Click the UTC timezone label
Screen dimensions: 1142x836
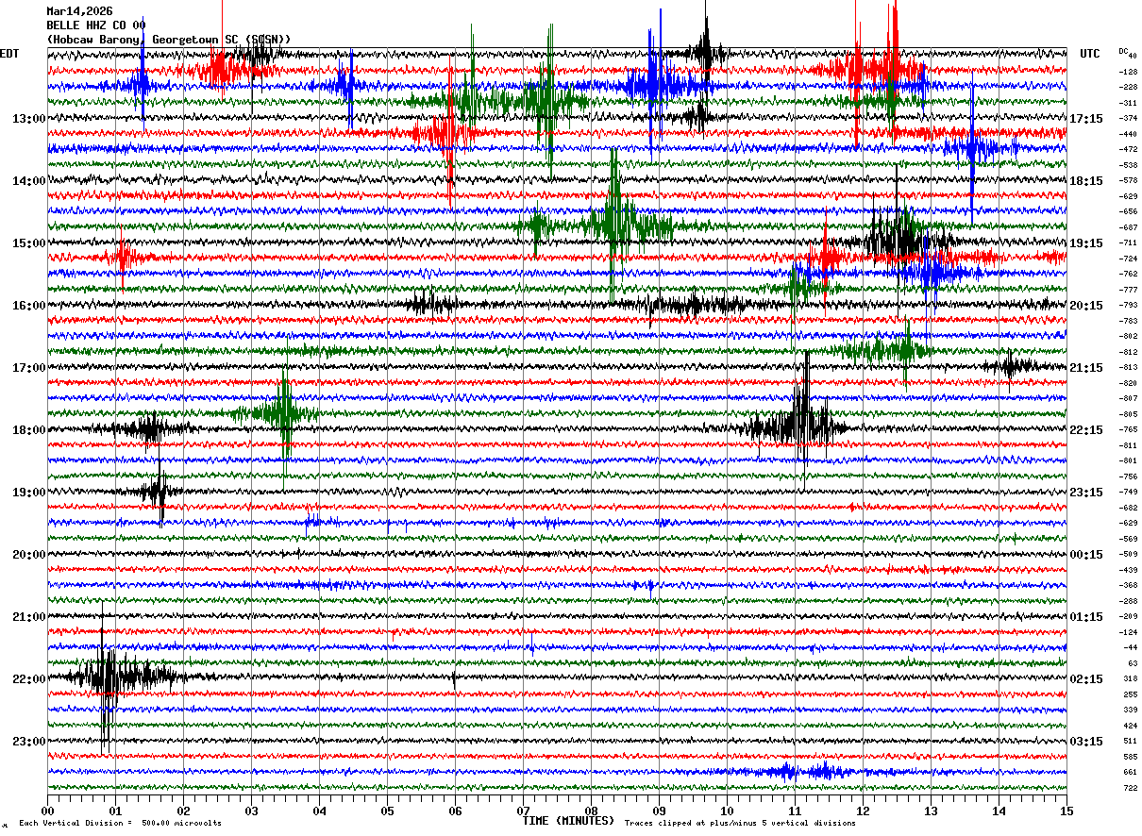(x=1090, y=54)
